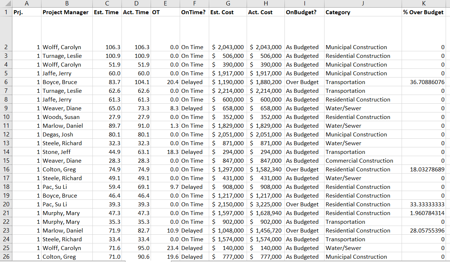This screenshot has width=450, height=262.
Task: Click the column E header for OT
Action: point(165,4)
